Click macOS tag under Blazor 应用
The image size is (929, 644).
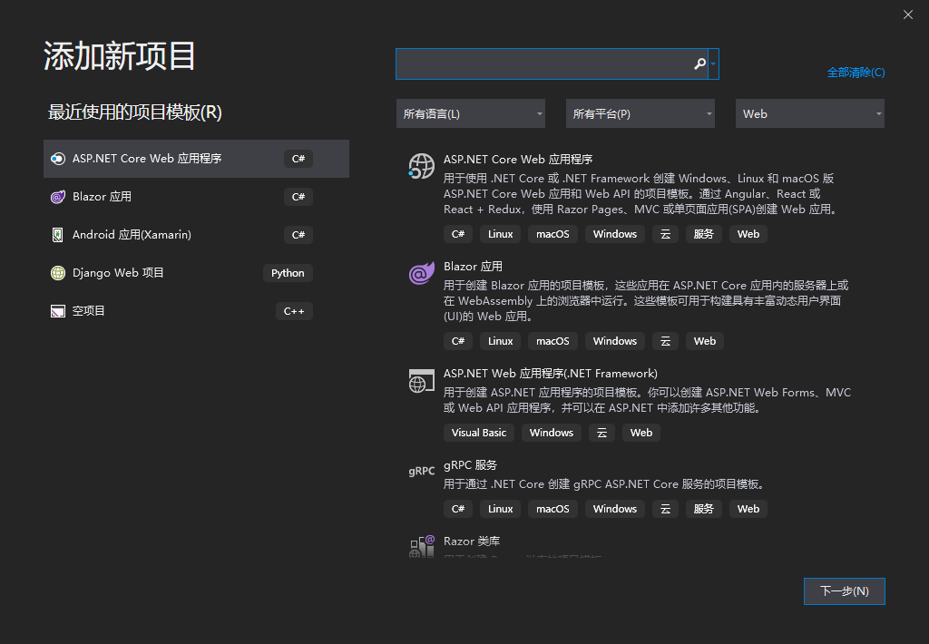pyautogui.click(x=553, y=341)
